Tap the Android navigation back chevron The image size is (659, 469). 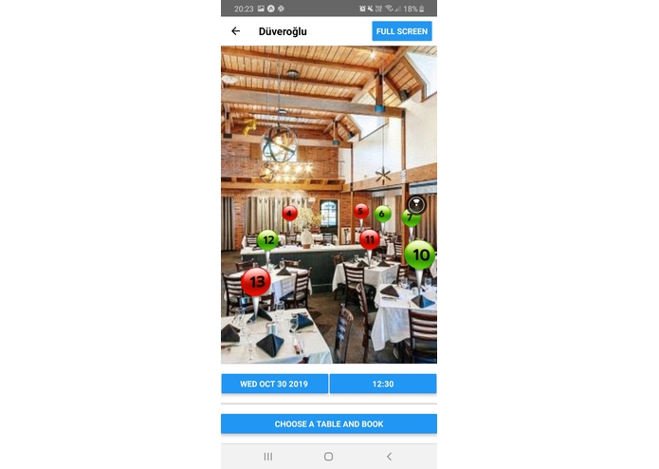click(389, 457)
